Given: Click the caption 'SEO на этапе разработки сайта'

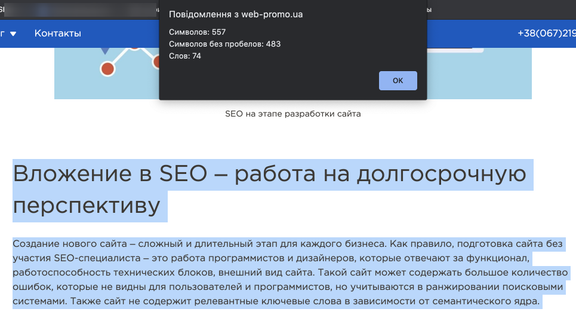Looking at the screenshot, I should [x=292, y=114].
